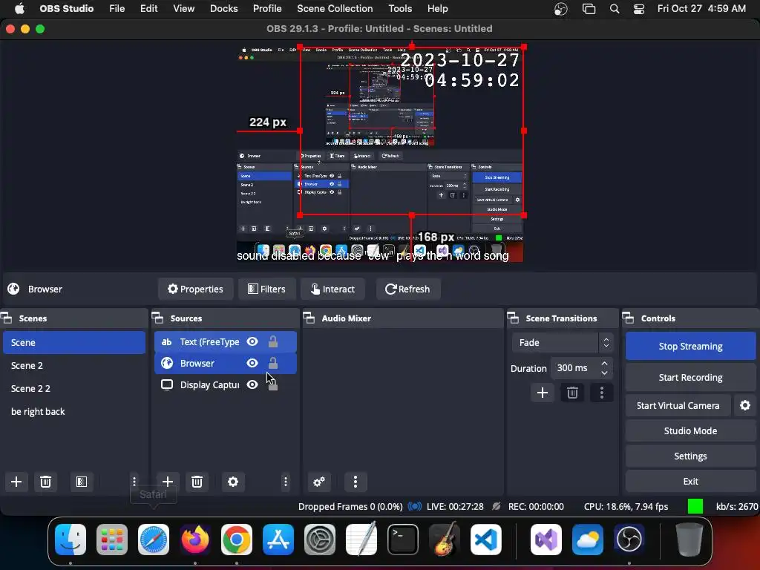Open Properties for Browser source
760x570 pixels.
[x=196, y=289]
